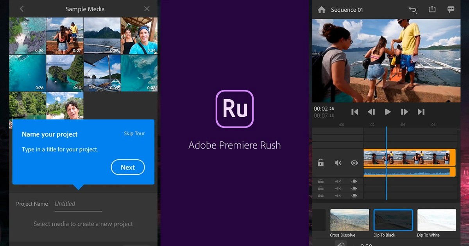469x246 pixels.
Task: Toggle the lock on the main video track
Action: pyautogui.click(x=320, y=163)
